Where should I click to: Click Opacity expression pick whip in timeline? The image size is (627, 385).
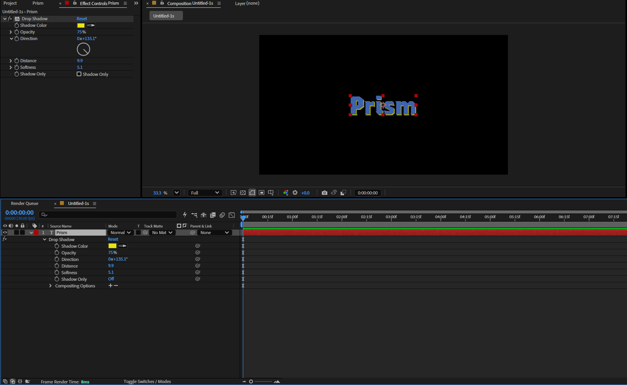click(x=198, y=252)
